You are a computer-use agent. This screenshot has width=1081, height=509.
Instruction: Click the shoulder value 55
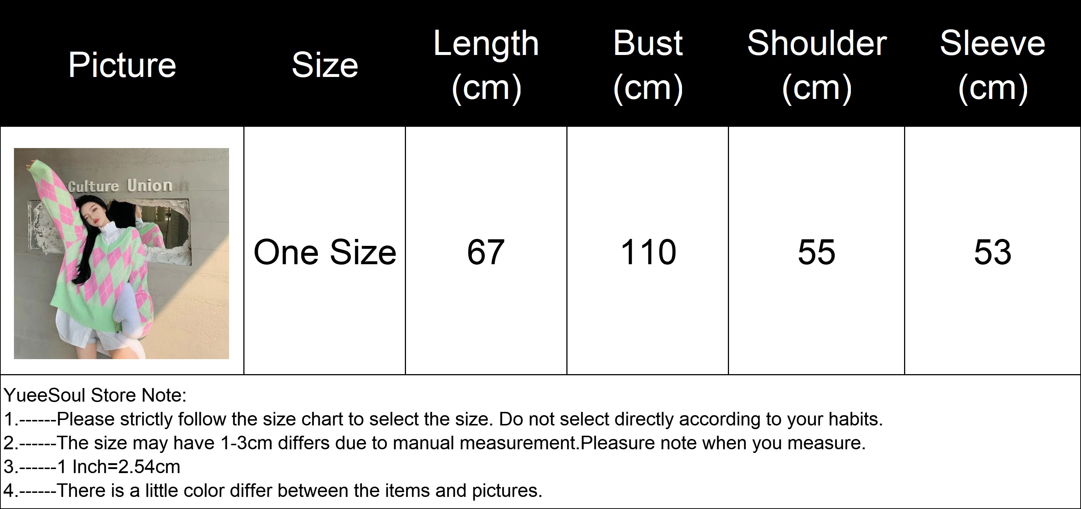click(x=816, y=252)
